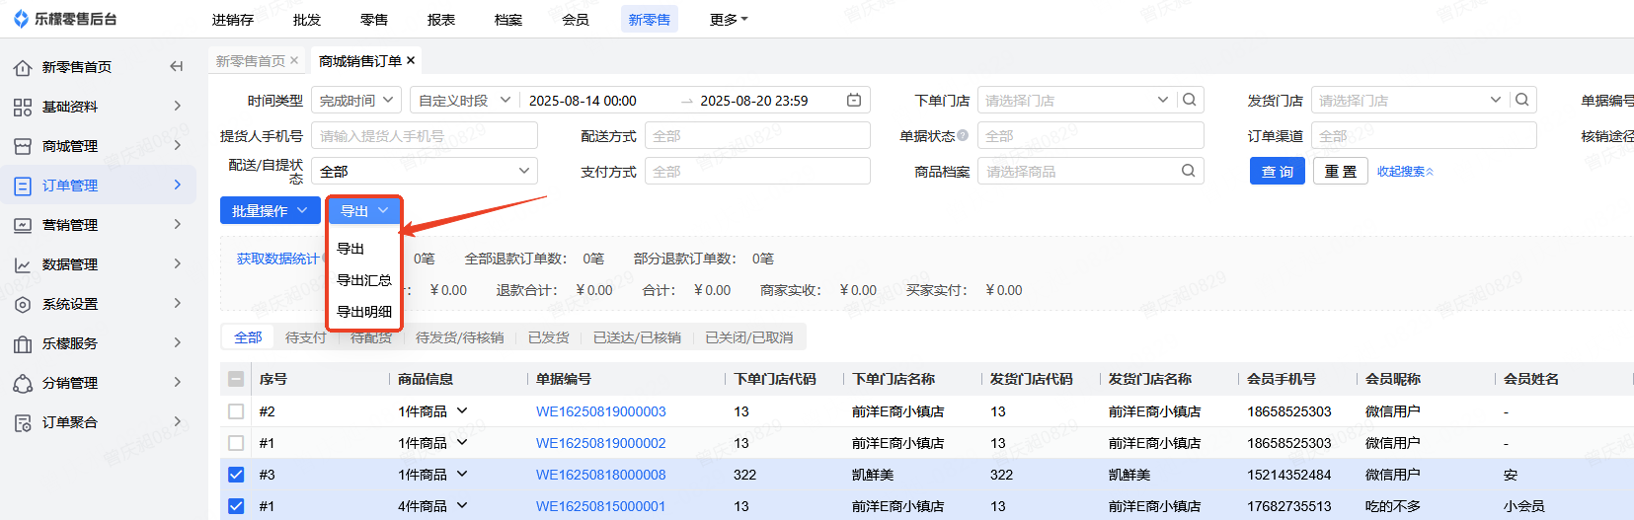This screenshot has height=520, width=1634.
Task: Click the 提货人手机号 input field
Action: 425,135
